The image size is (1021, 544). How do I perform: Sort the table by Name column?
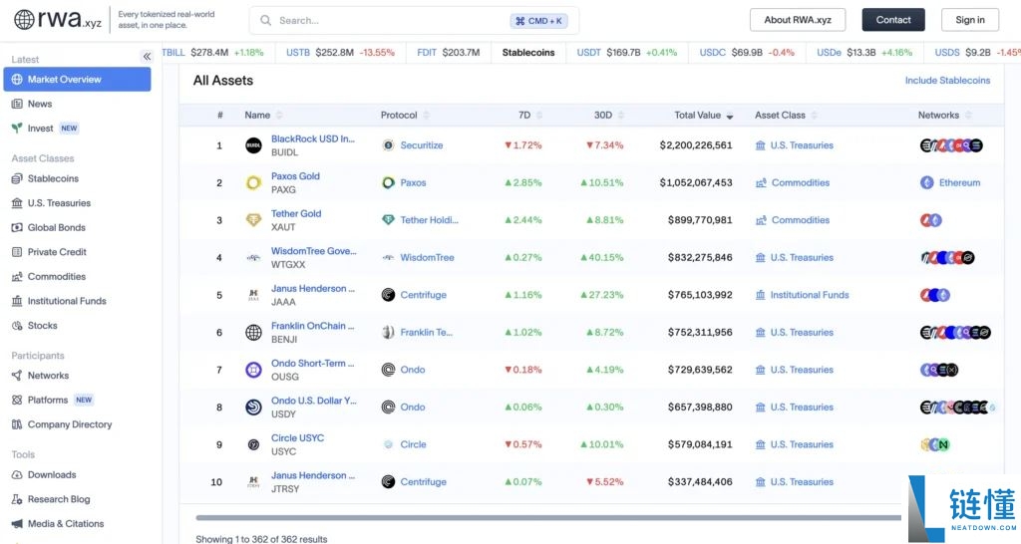263,116
